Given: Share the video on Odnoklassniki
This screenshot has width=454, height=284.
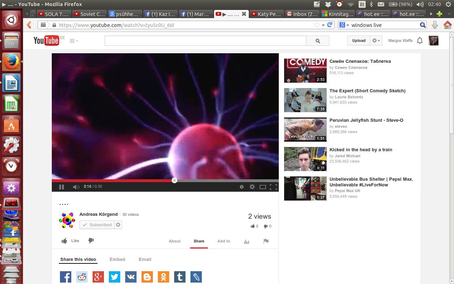Looking at the screenshot, I should click(164, 277).
